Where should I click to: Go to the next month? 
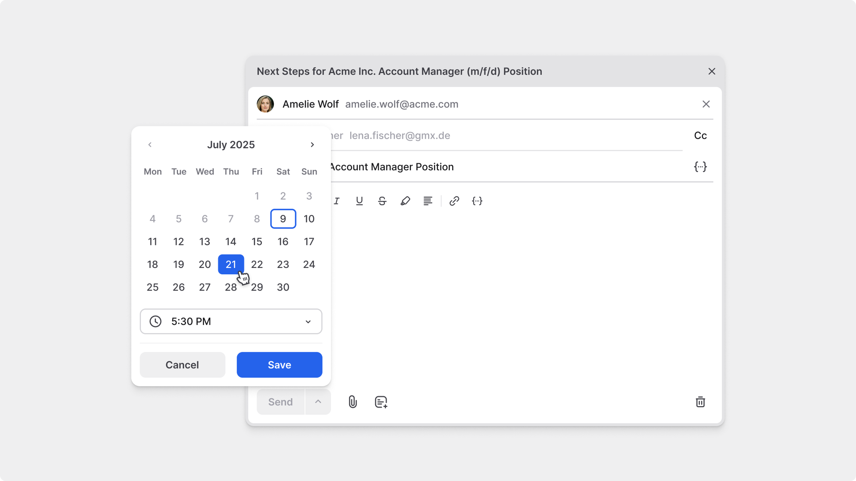coord(312,145)
